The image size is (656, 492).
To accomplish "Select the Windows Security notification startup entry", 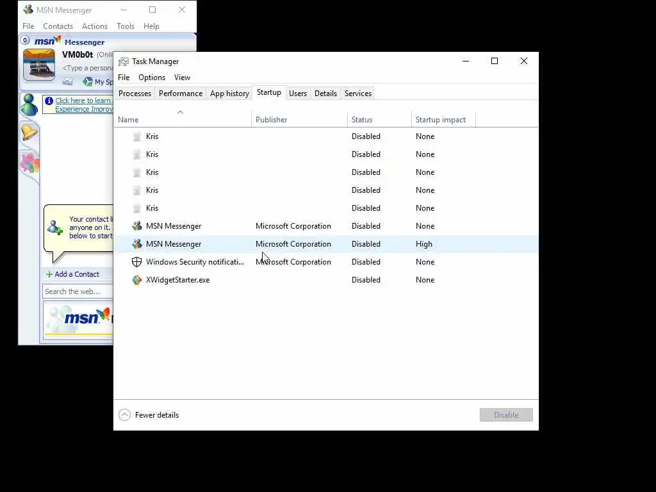I will (x=326, y=262).
